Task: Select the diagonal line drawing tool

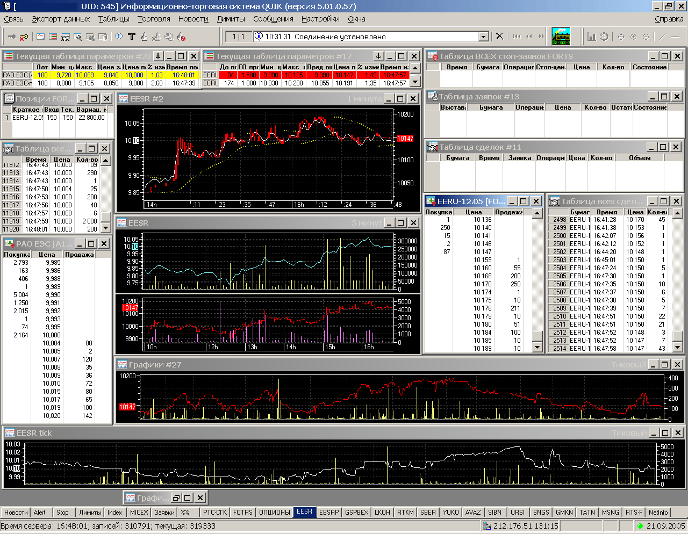Action: 662,37
